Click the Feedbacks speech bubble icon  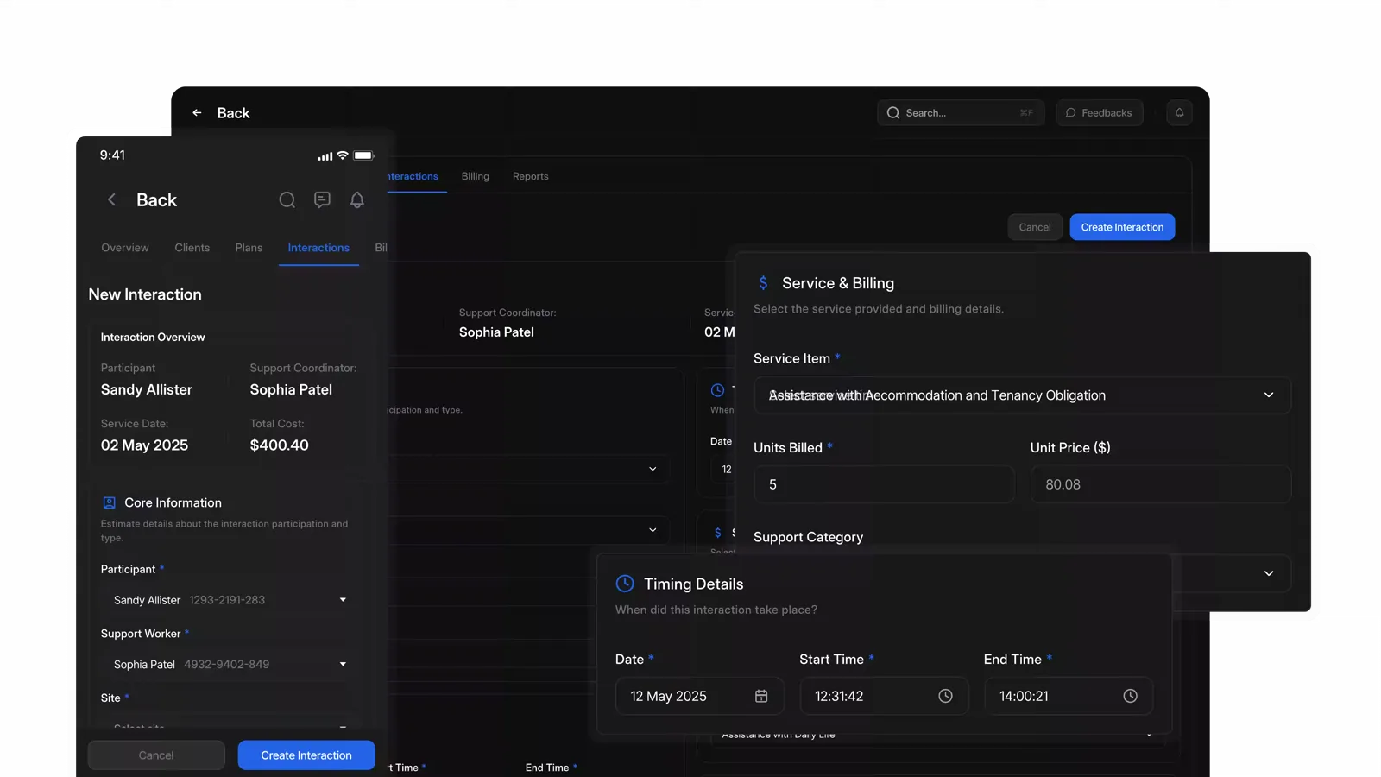tap(1070, 113)
